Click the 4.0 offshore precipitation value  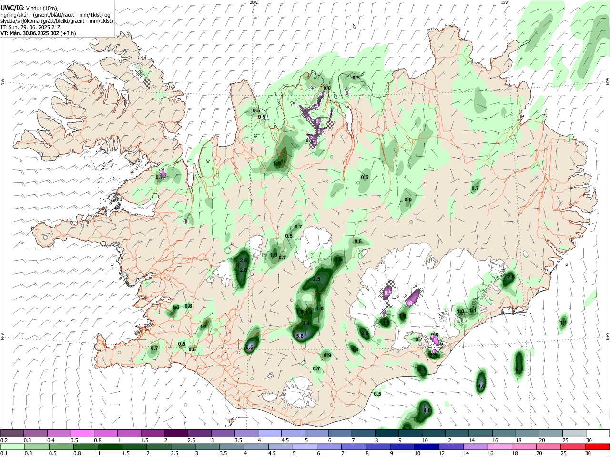tap(427, 411)
